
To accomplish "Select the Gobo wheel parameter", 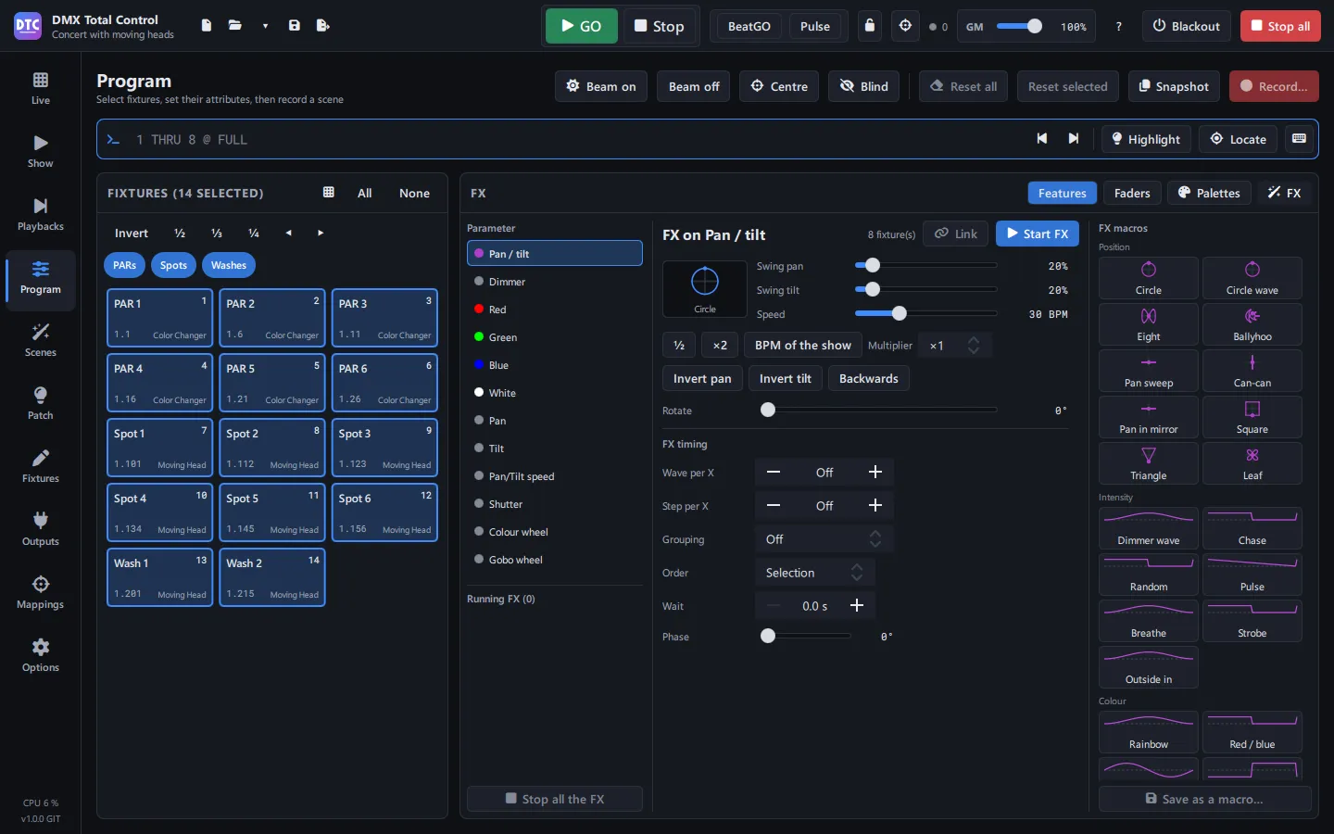I will (x=555, y=560).
